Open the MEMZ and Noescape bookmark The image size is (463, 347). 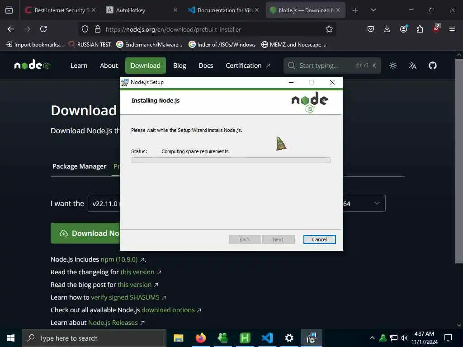(x=294, y=45)
